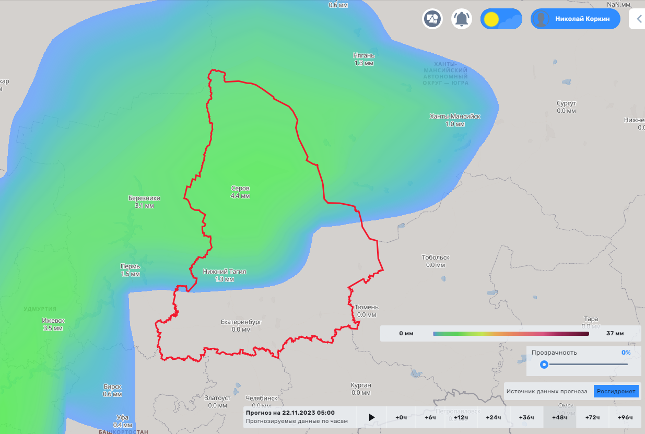Click the 0% transparency value
Viewport: 645px width, 434px height.
coord(626,353)
